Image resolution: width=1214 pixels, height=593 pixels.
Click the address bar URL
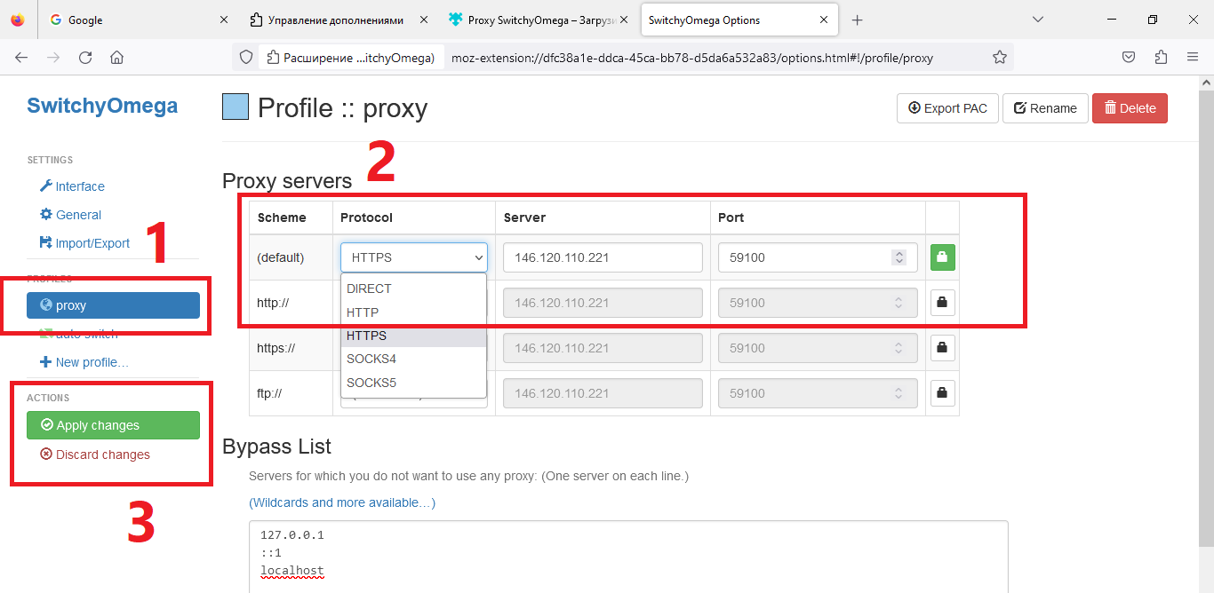pyautogui.click(x=691, y=58)
